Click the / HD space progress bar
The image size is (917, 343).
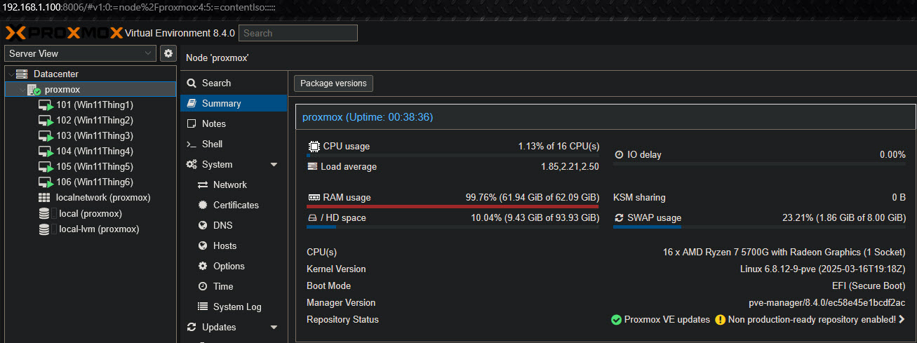point(453,227)
